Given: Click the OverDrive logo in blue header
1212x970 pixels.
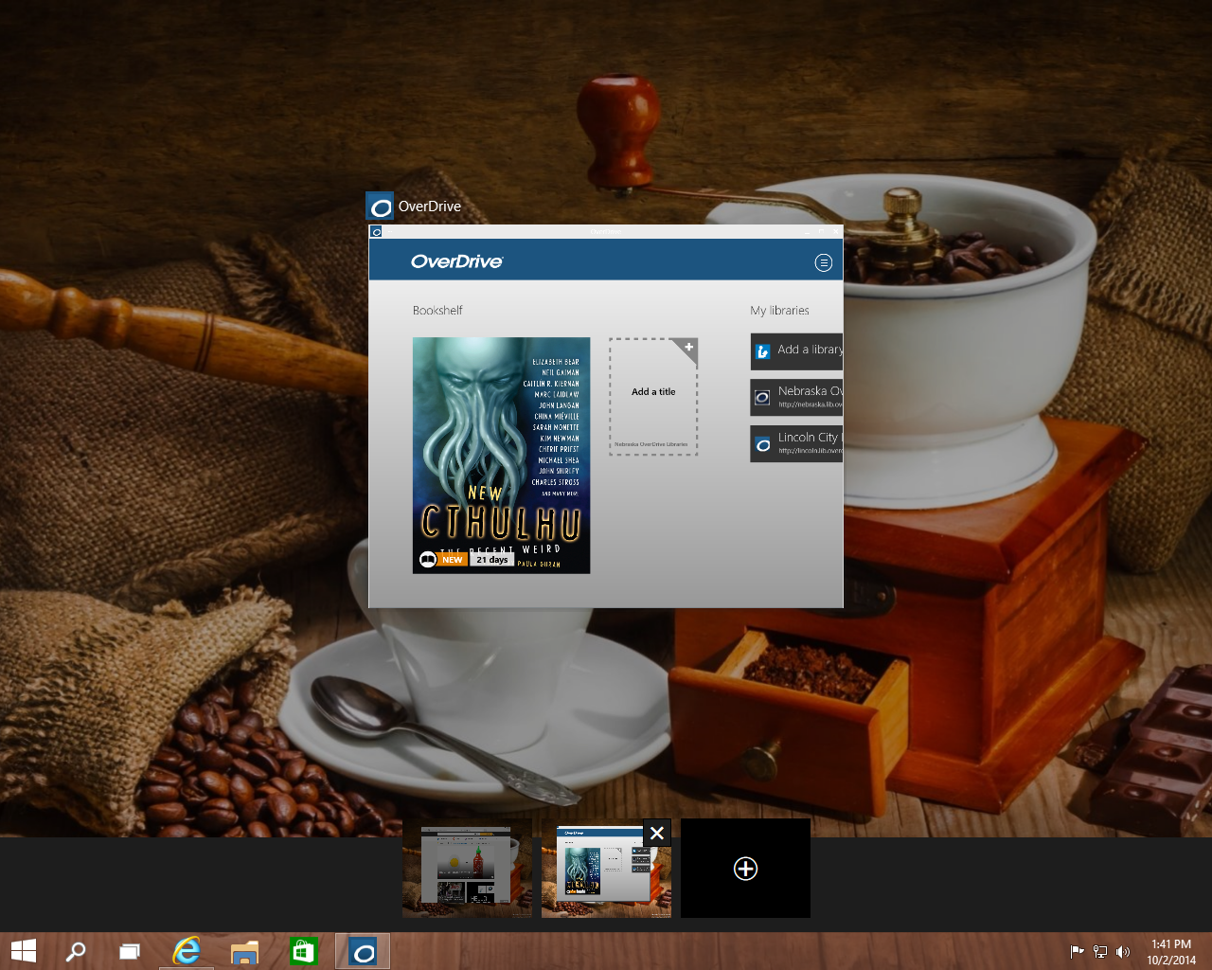Looking at the screenshot, I should (456, 261).
